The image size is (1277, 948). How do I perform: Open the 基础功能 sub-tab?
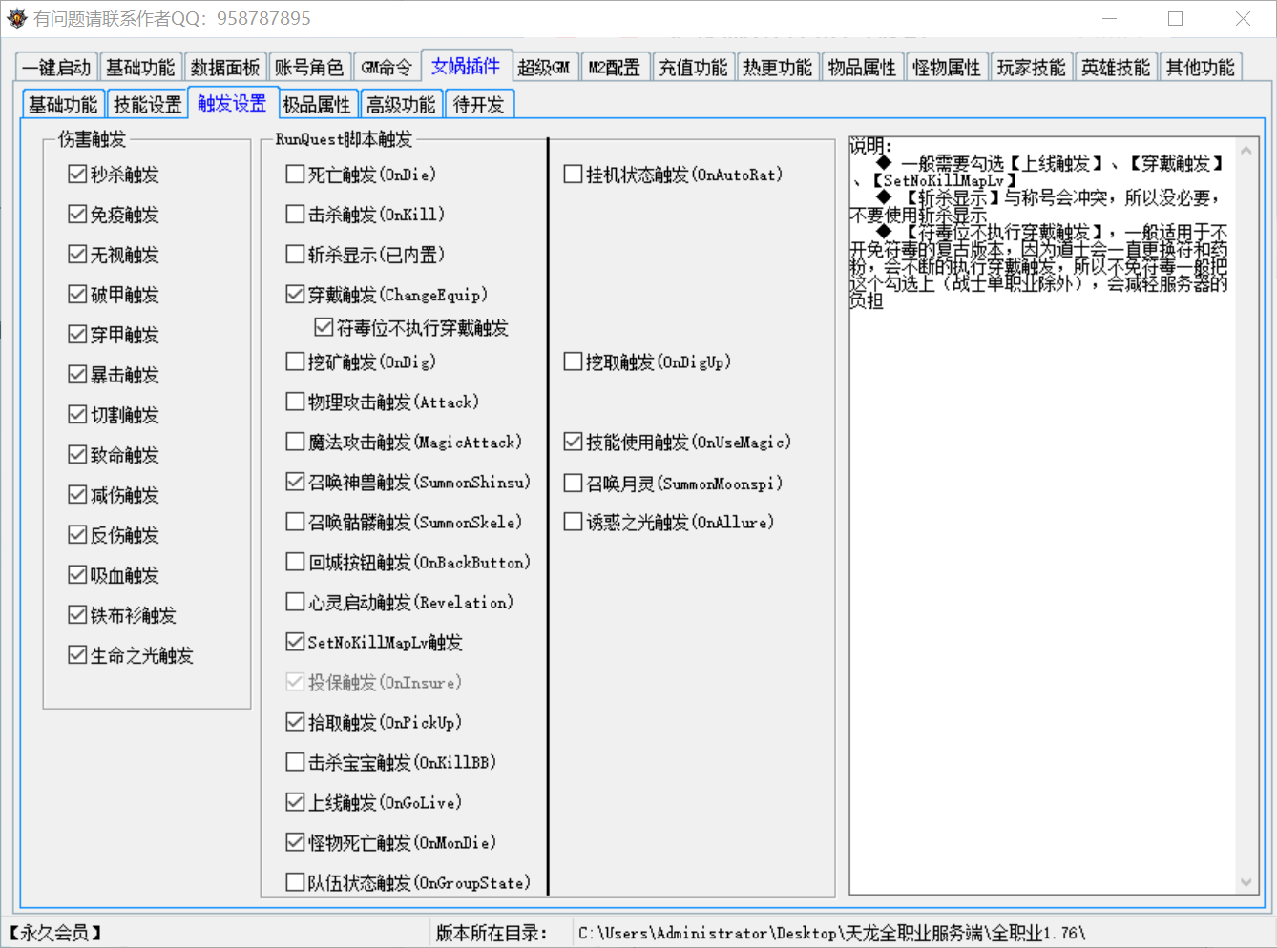pyautogui.click(x=63, y=104)
